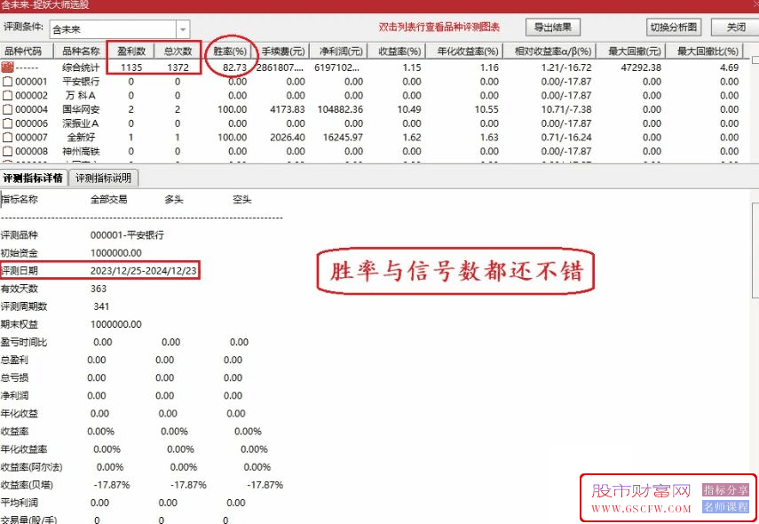
Task: Click the 47292.38 max drawdown cell
Action: pos(641,67)
